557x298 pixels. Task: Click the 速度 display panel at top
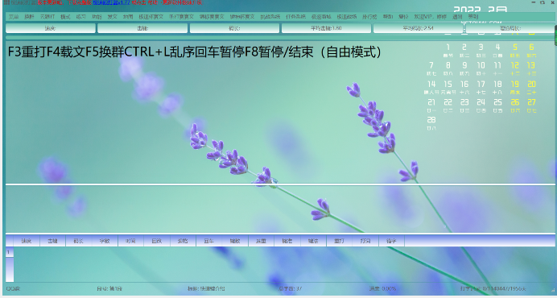click(x=51, y=28)
